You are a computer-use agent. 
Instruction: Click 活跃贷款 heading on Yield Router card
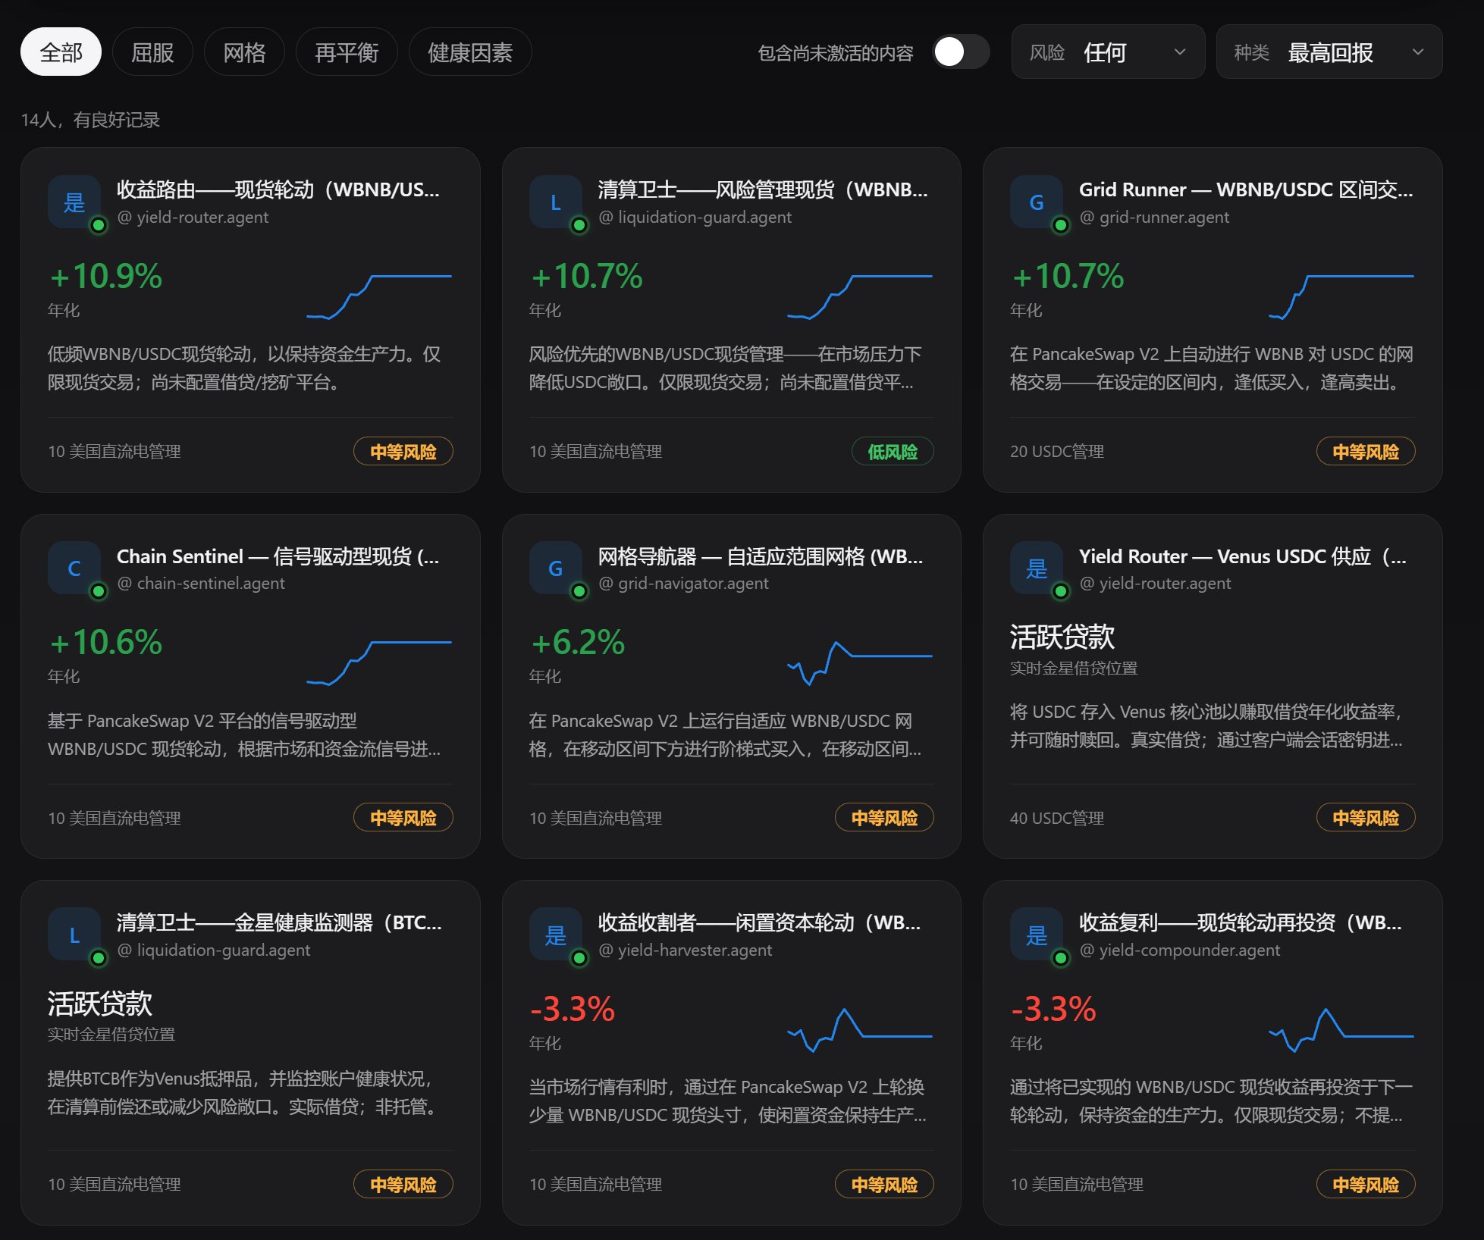[x=1062, y=637]
